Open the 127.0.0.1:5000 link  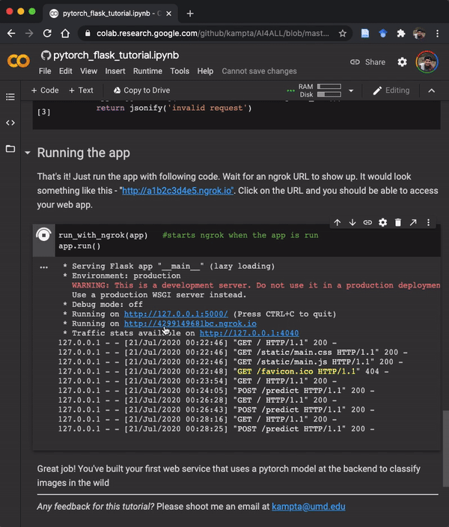coord(176,314)
